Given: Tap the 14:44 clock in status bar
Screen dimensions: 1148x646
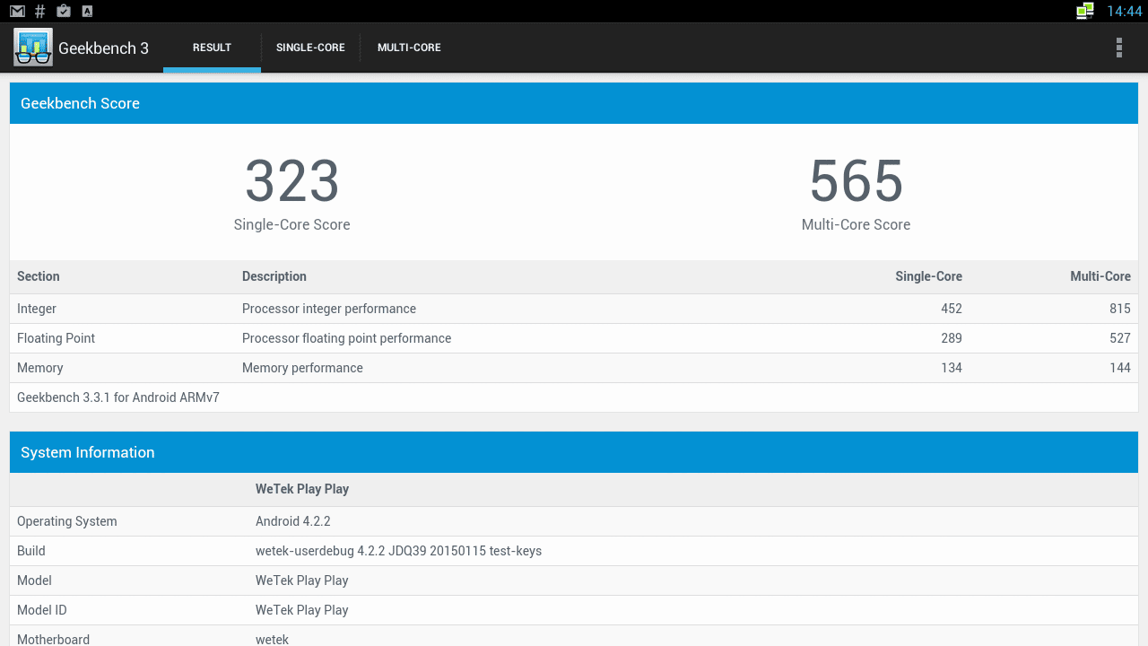Looking at the screenshot, I should point(1124,12).
